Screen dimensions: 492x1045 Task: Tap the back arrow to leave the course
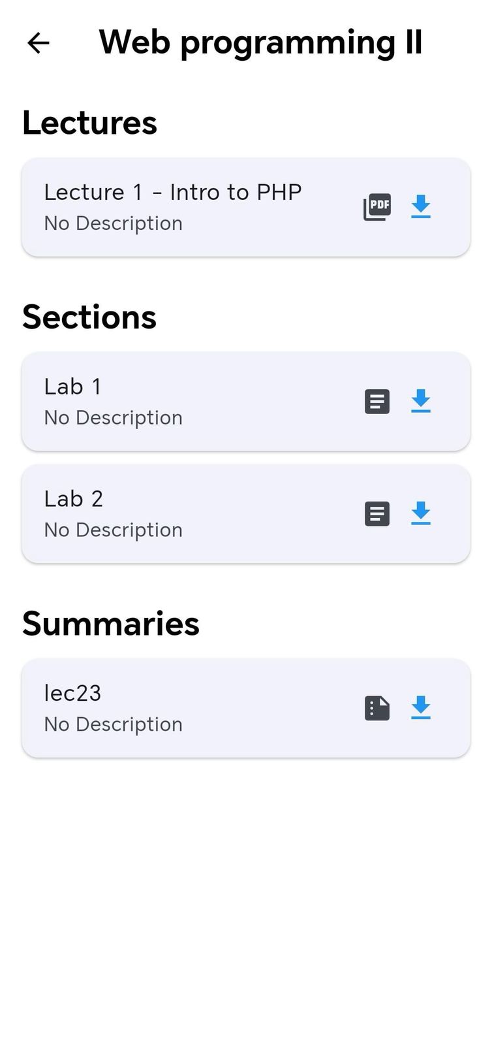tap(38, 42)
